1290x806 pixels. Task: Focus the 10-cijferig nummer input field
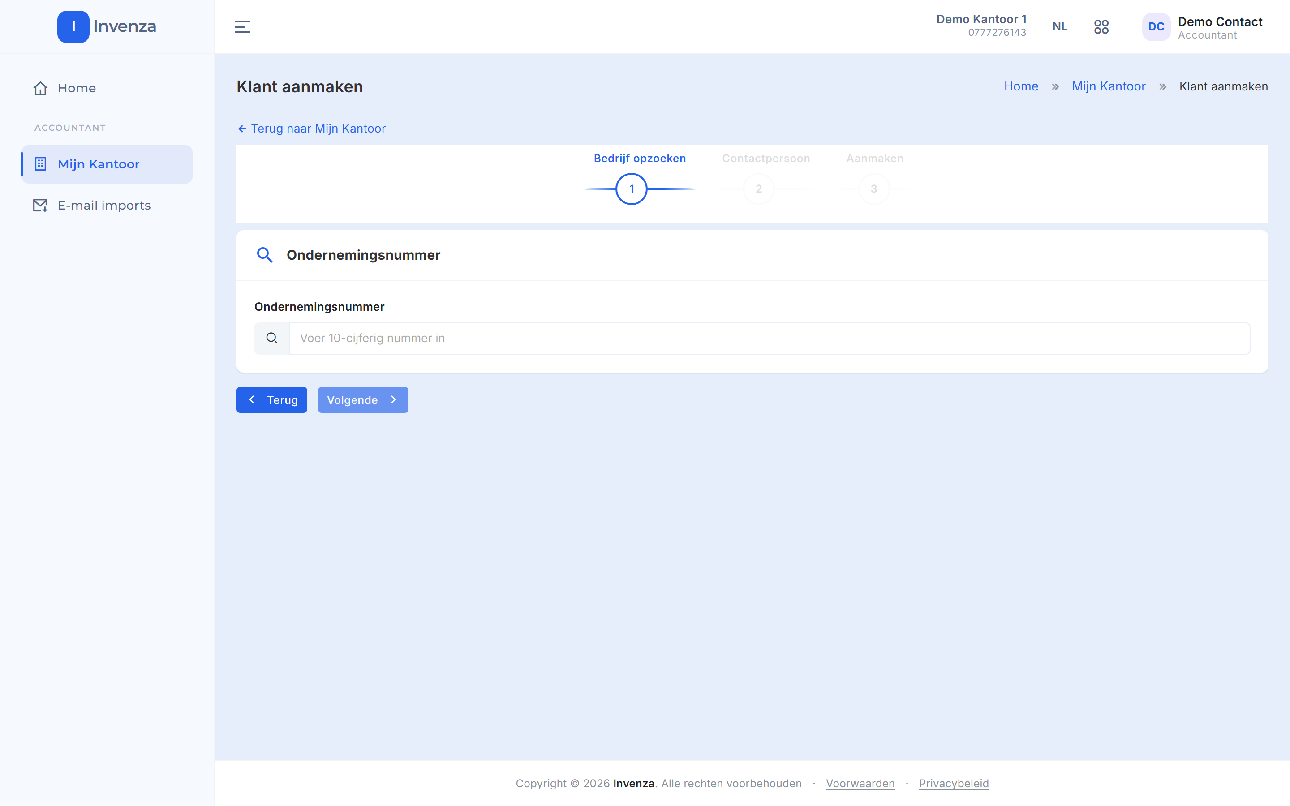point(770,338)
